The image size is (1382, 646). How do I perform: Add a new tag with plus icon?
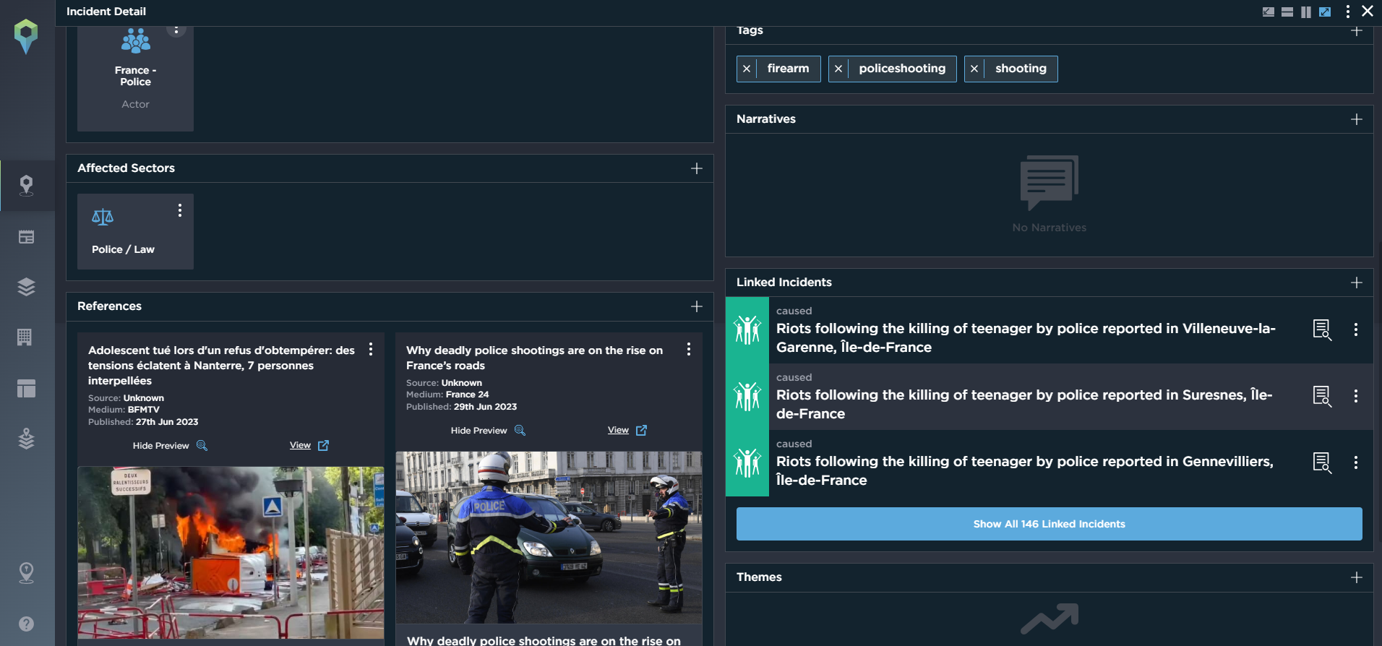coord(1357,31)
